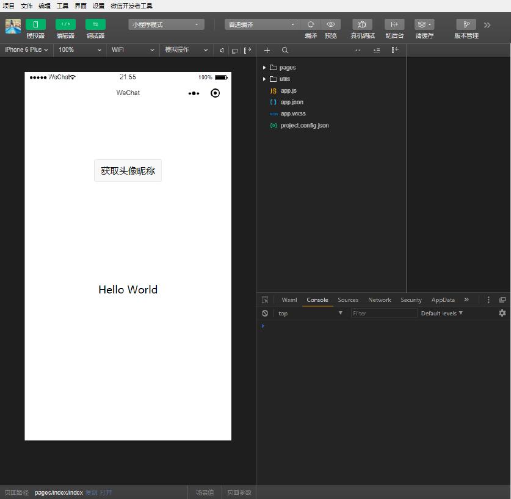This screenshot has height=499, width=511.
Task: Open the devtools vertical dots menu
Action: pyautogui.click(x=488, y=300)
